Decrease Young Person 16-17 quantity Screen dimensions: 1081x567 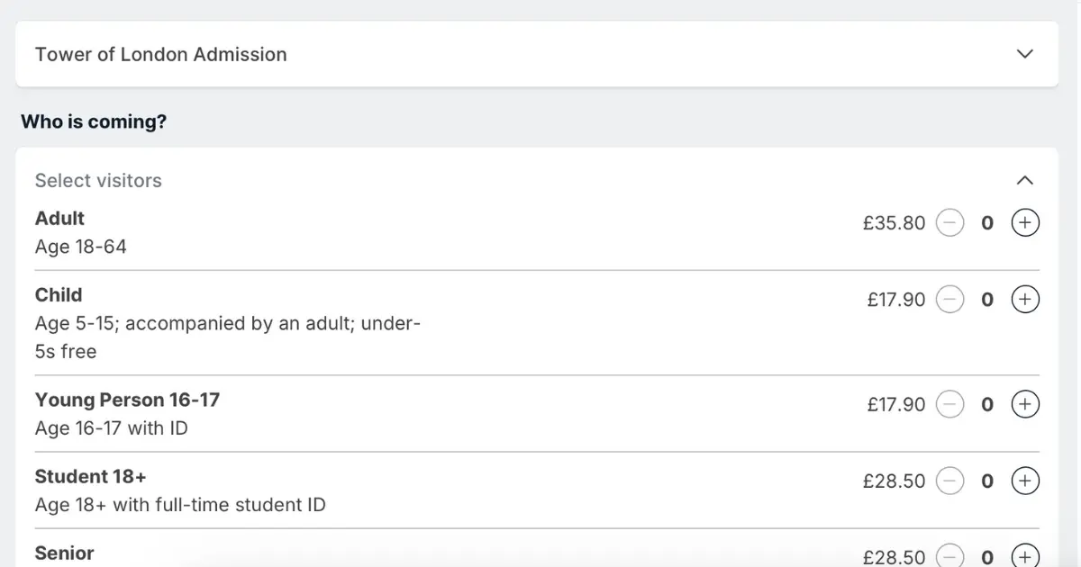tap(949, 404)
